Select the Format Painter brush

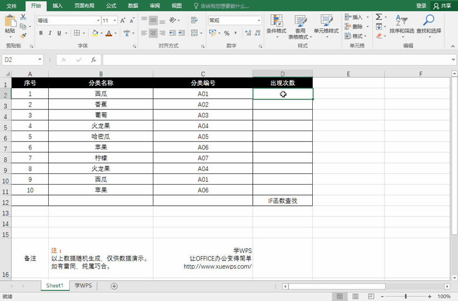(23, 36)
